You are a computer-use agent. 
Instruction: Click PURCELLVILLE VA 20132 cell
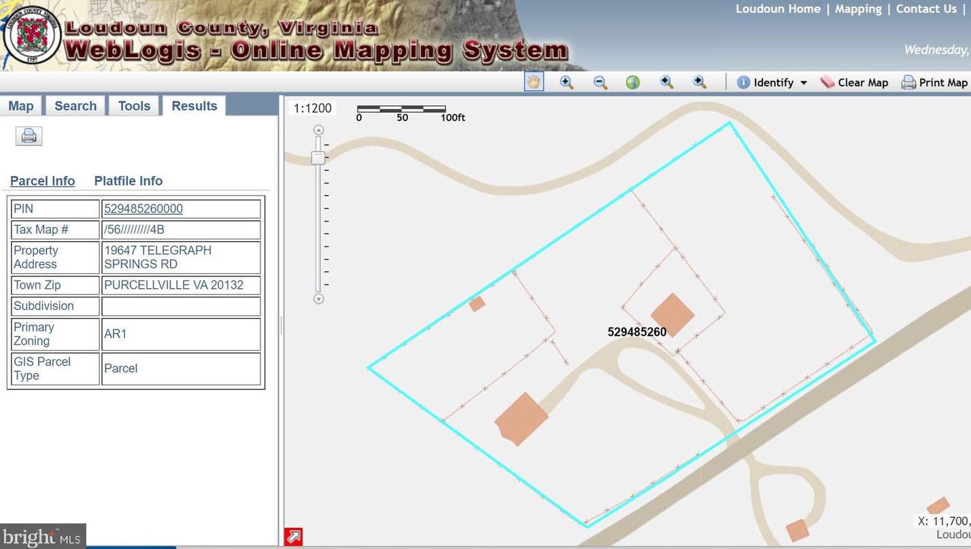pos(181,285)
